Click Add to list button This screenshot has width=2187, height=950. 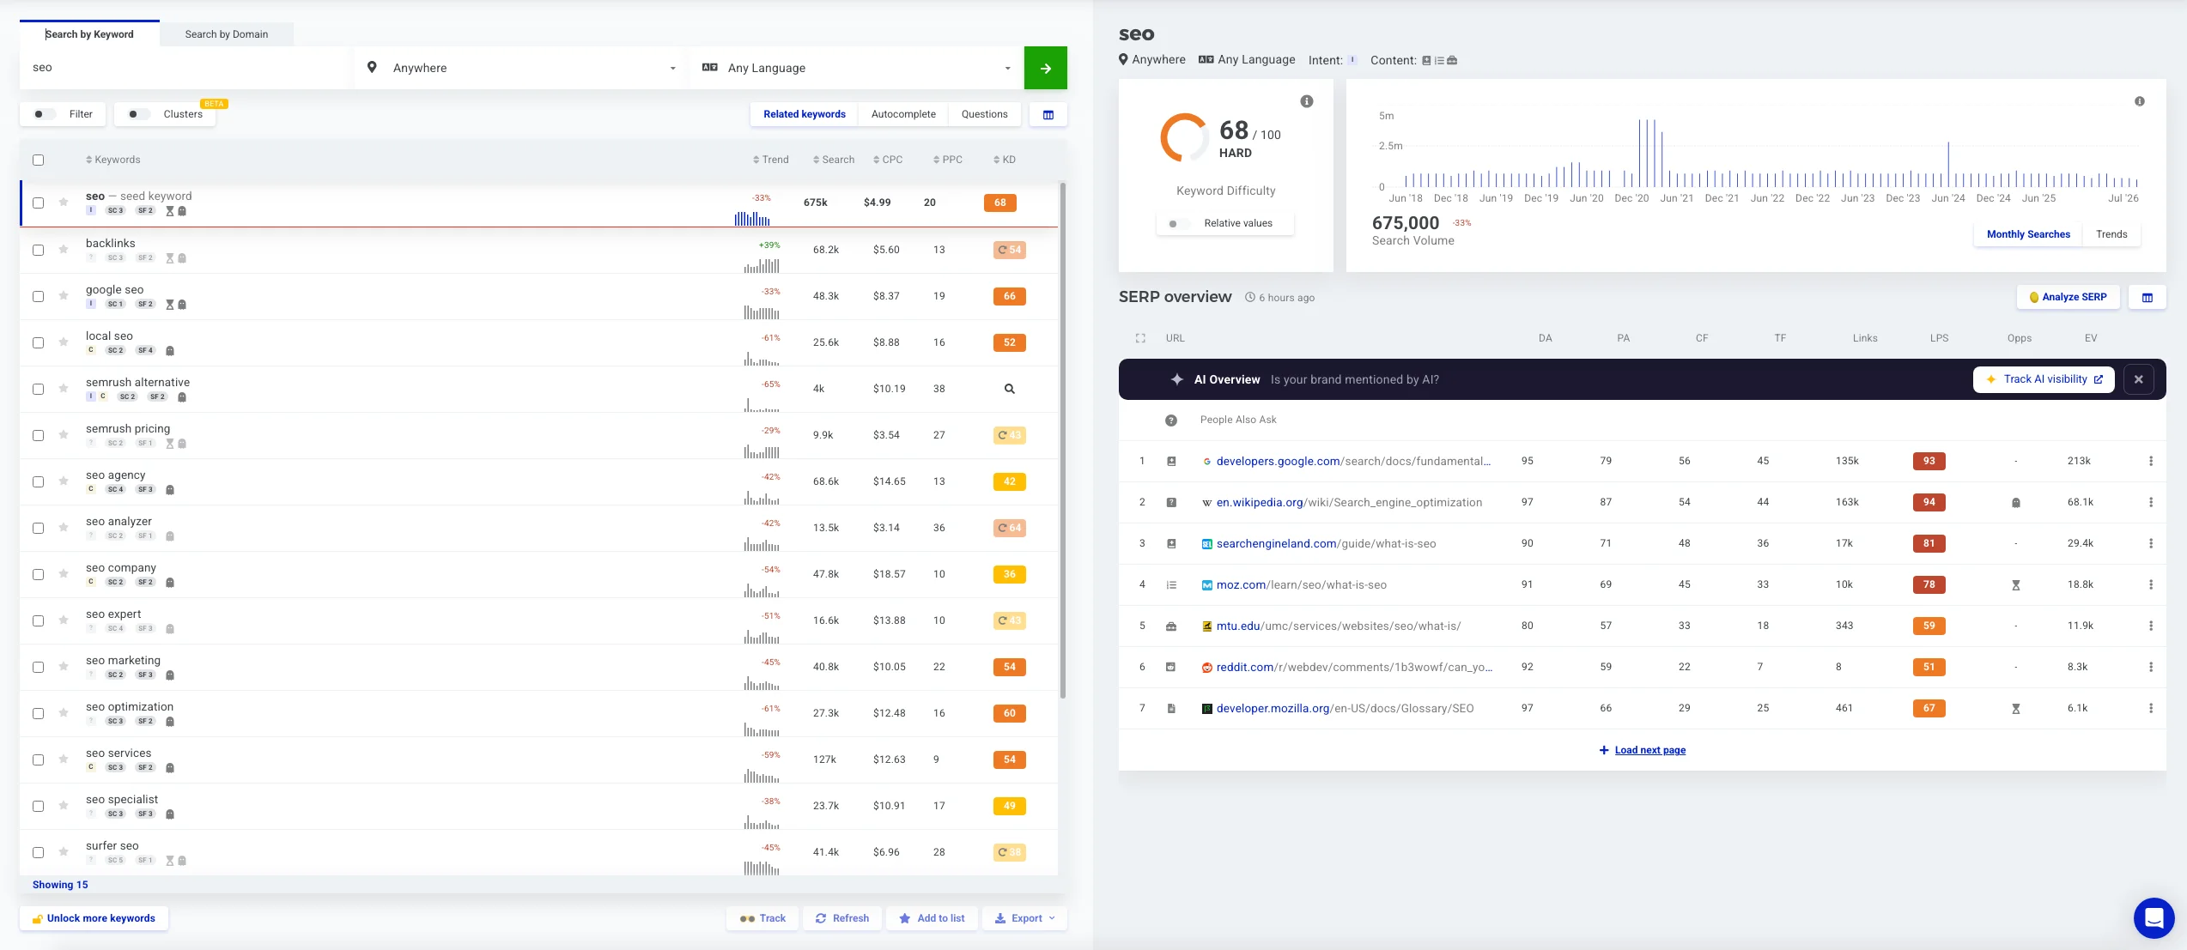click(932, 918)
